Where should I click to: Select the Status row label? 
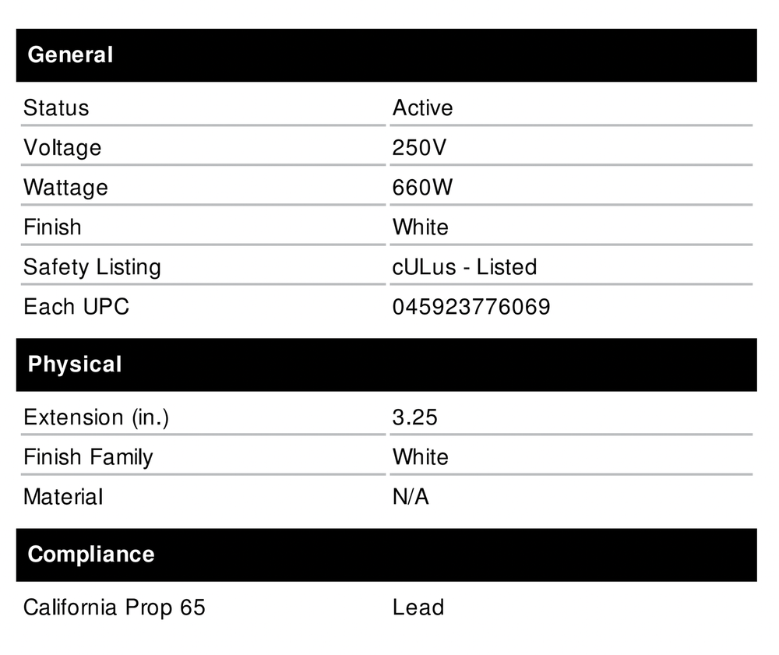[56, 107]
